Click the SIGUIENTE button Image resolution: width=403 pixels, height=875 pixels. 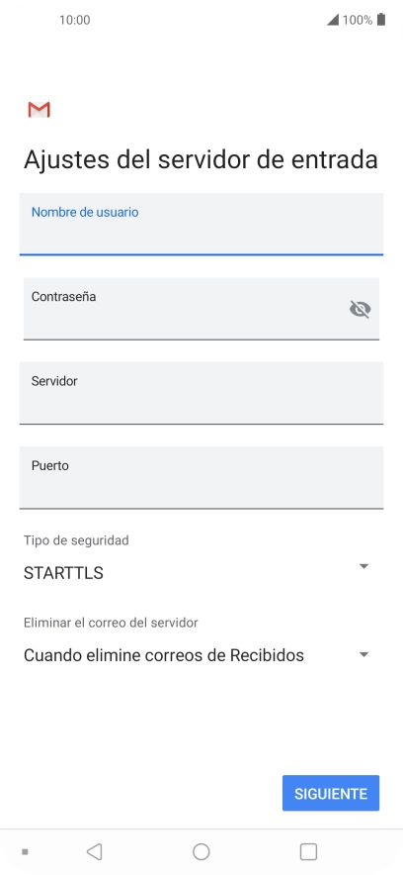click(x=331, y=793)
